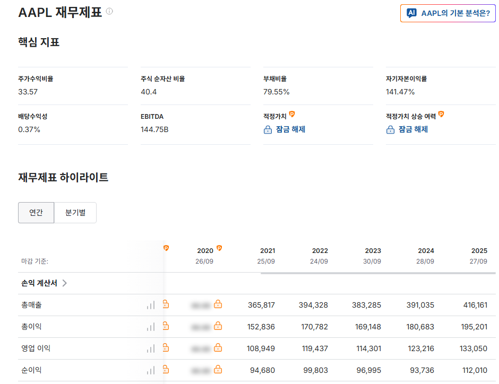Click the 총매출 row label

tap(31, 305)
